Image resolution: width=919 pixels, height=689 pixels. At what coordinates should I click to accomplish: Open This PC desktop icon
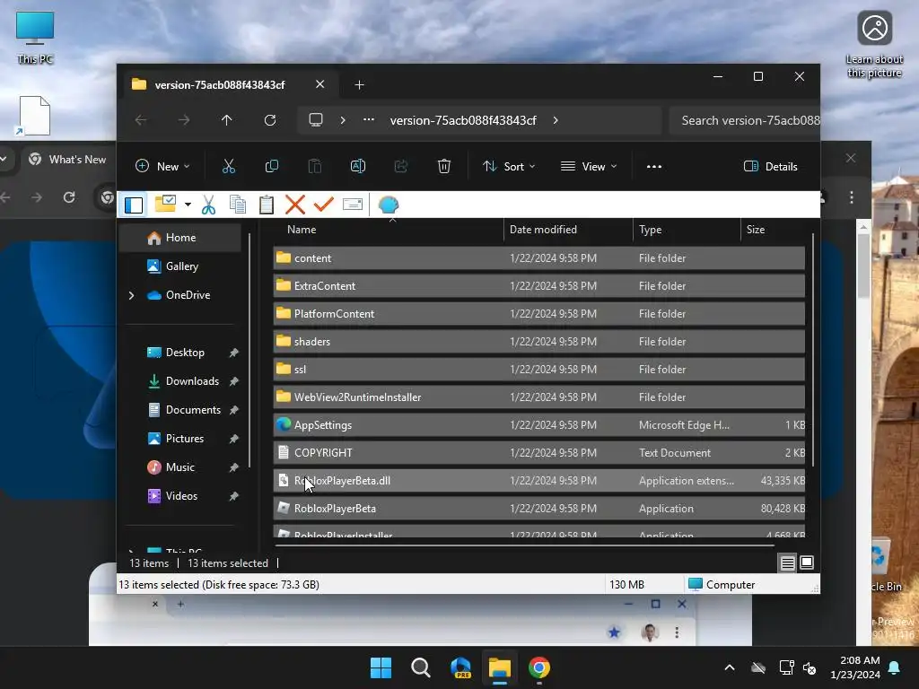tap(35, 37)
